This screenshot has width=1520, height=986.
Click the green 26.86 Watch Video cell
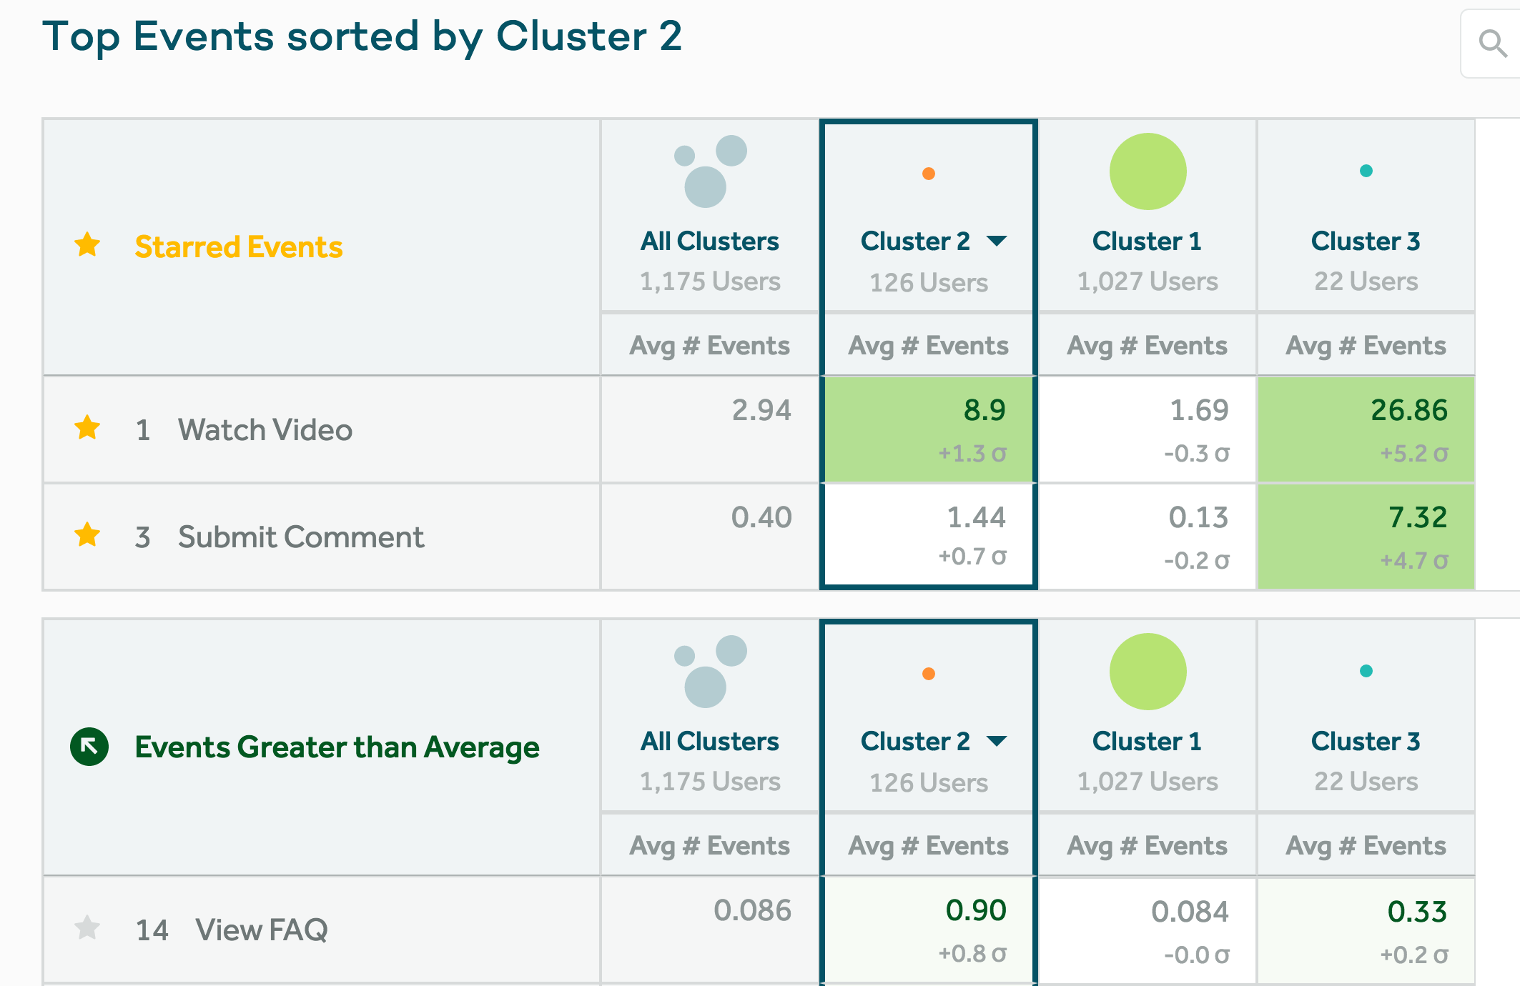(x=1366, y=429)
